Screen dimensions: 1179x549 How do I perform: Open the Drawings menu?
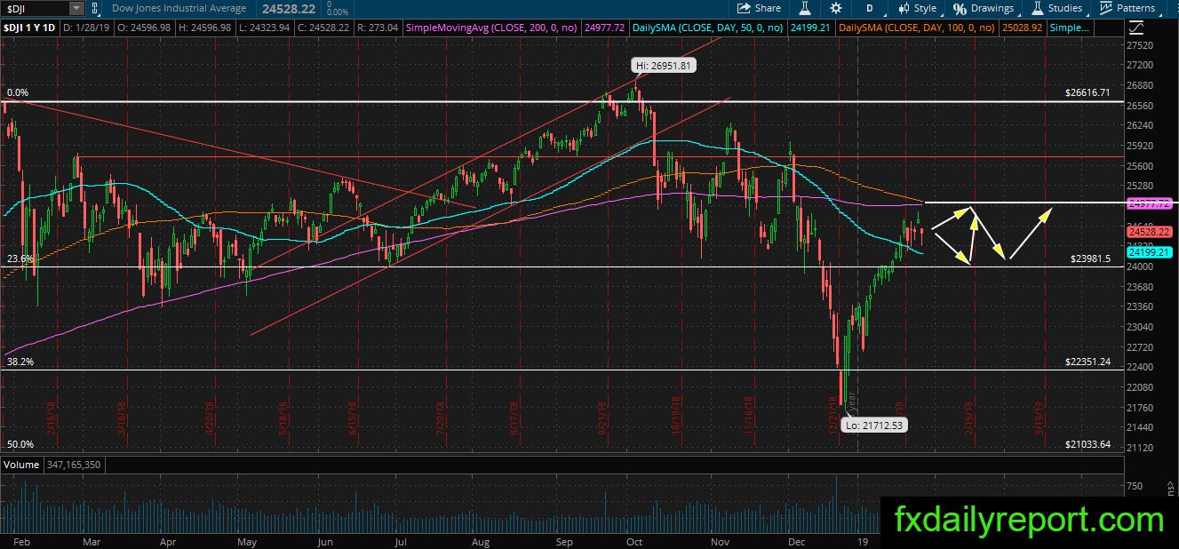tap(984, 8)
